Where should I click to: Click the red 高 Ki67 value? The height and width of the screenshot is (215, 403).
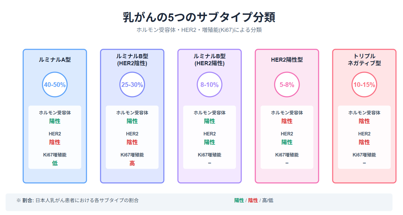(x=132, y=164)
